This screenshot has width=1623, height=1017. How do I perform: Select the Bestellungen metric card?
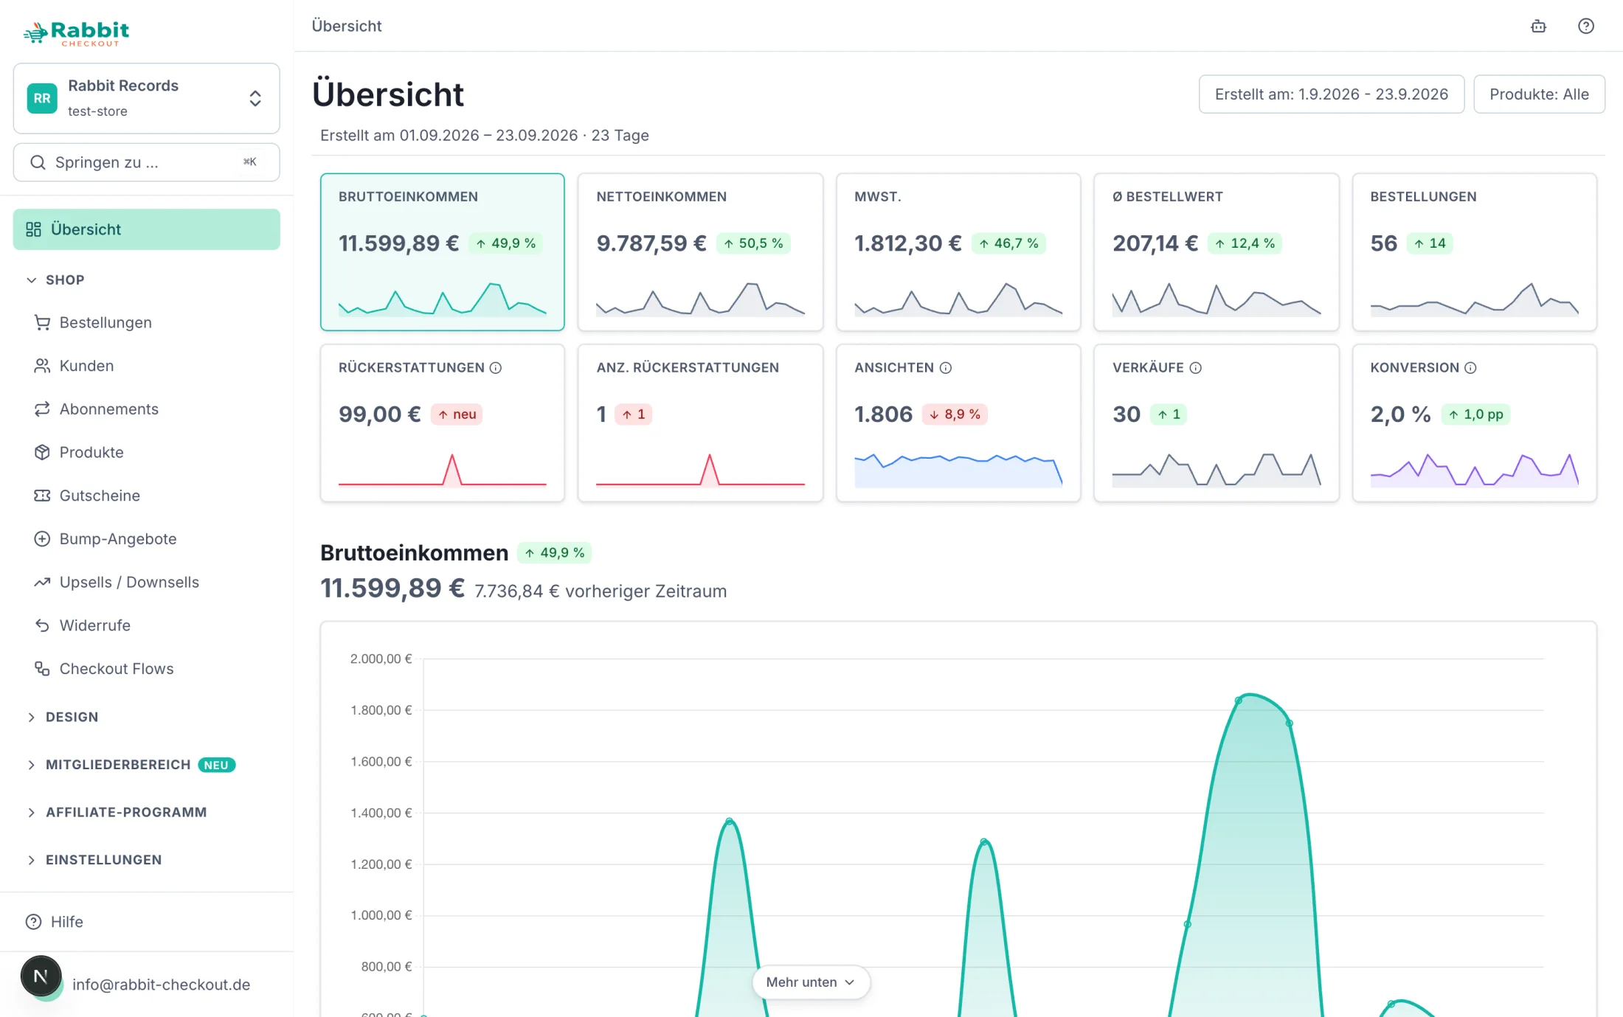pos(1474,251)
